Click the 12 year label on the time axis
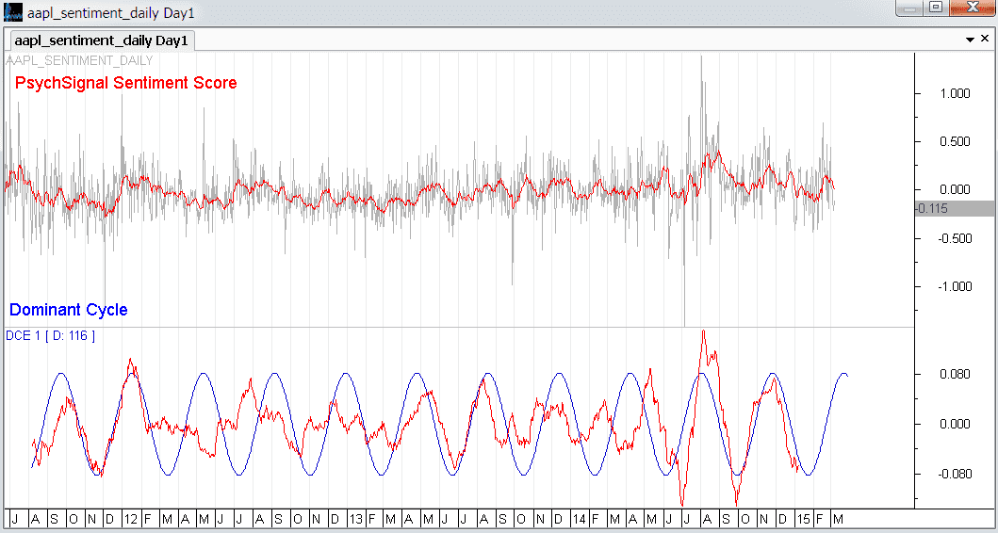The width and height of the screenshot is (998, 533). tap(130, 519)
